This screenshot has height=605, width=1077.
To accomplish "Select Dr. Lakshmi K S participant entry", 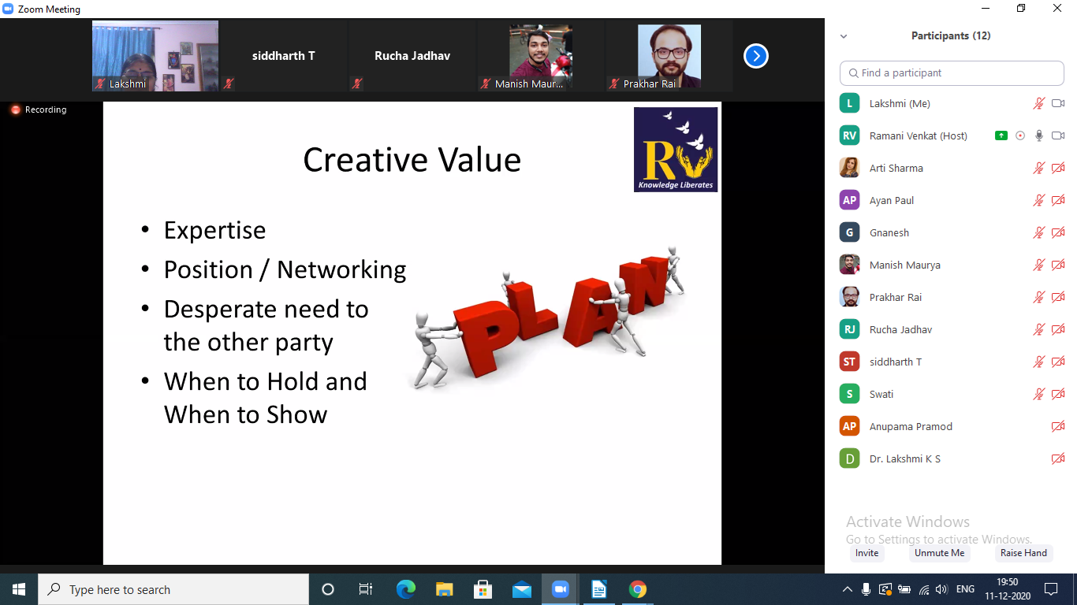I will click(904, 458).
